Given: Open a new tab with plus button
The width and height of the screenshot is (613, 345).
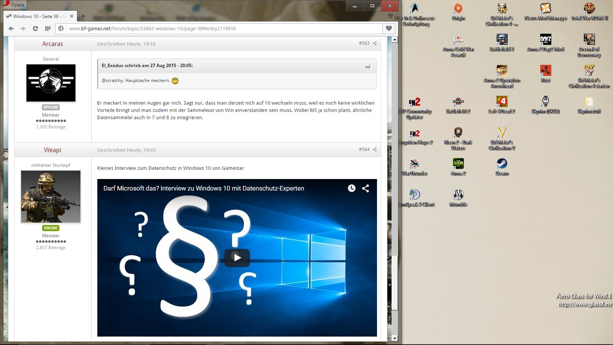Looking at the screenshot, I should point(83,16).
